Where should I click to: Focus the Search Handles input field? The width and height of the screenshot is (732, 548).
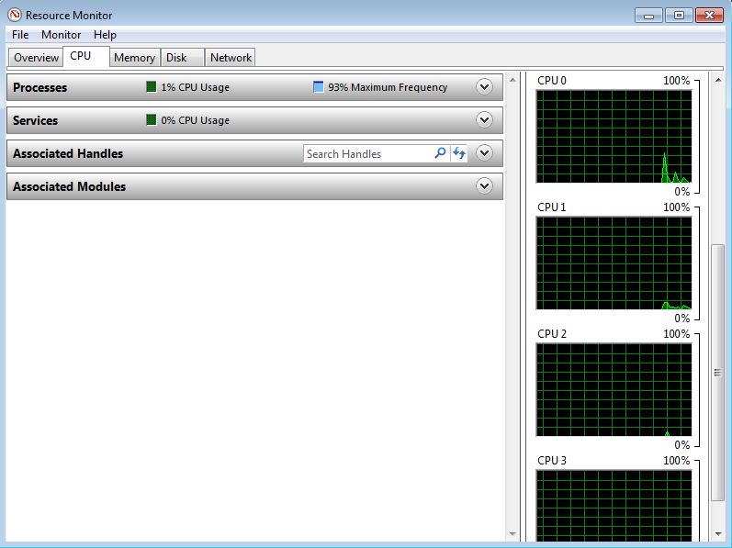pyautogui.click(x=368, y=153)
